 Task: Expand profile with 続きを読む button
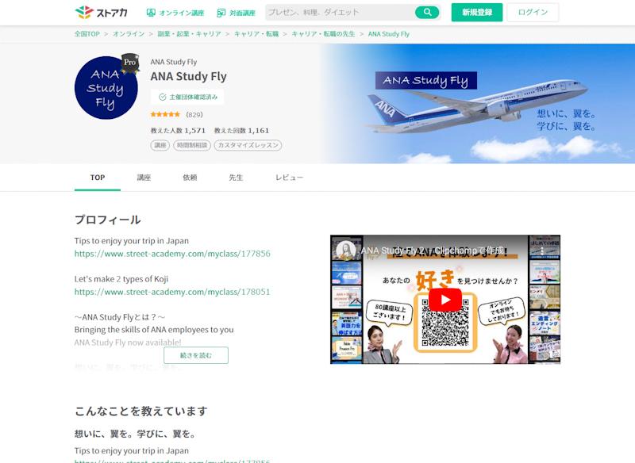click(196, 355)
